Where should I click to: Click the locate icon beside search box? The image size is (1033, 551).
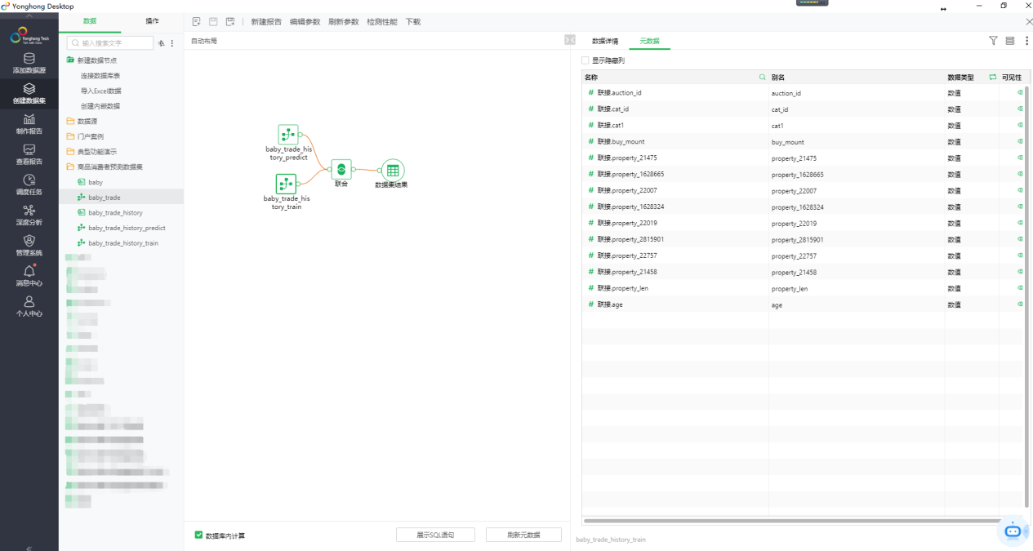tap(161, 43)
